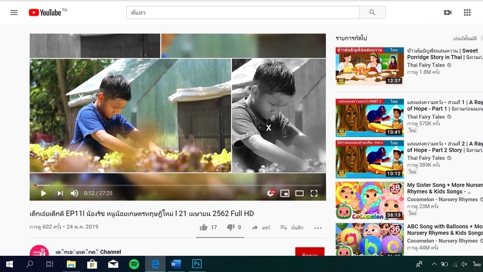Viewport: 483px width, 272px height.
Task: Open the ABC Song with Balloons title
Action: point(445,229)
